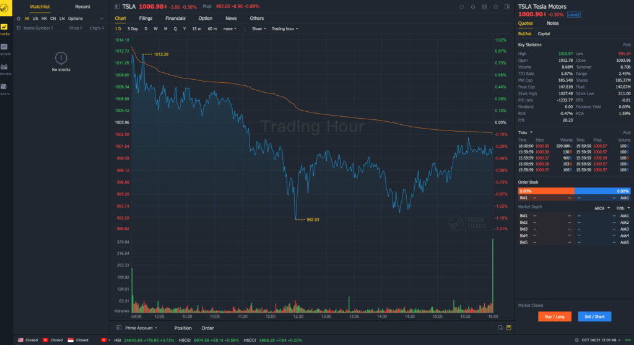Open the Position panel
The image size is (634, 345).
(183, 328)
